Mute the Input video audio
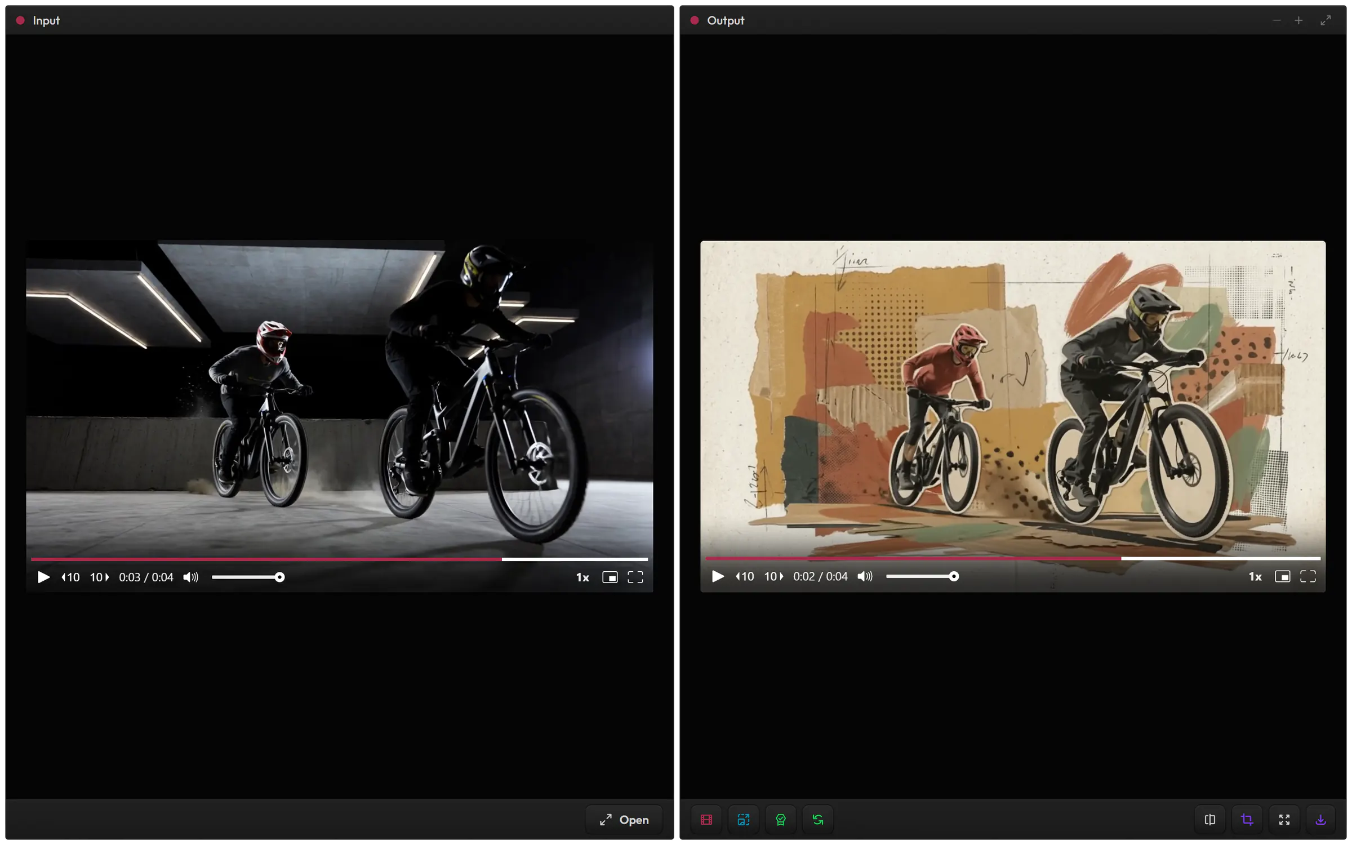1352x845 pixels. tap(190, 577)
